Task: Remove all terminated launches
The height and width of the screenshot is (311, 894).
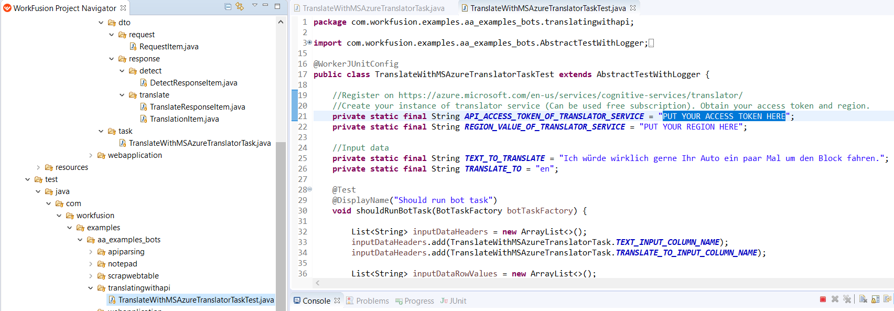Action: coord(847,299)
